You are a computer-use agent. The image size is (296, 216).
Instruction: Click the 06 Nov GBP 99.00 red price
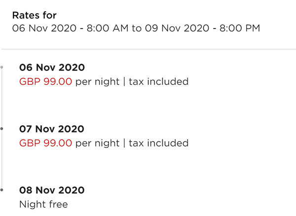[x=45, y=82]
